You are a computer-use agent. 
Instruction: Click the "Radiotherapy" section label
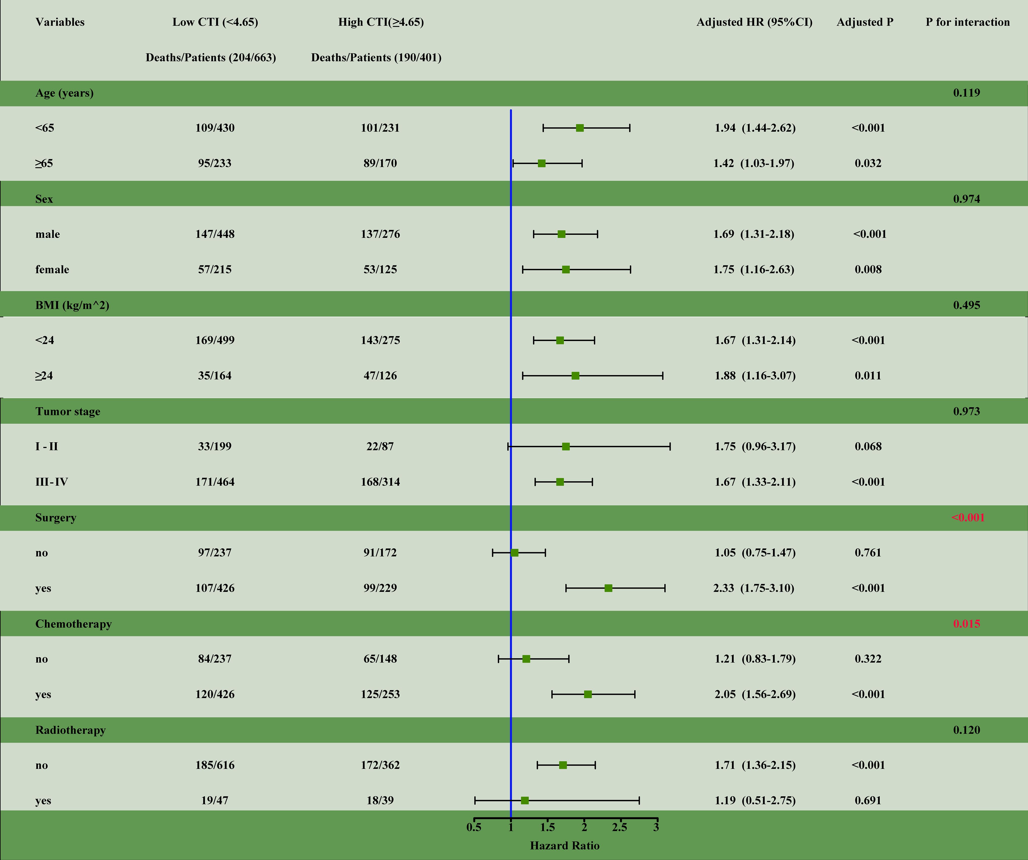point(70,730)
